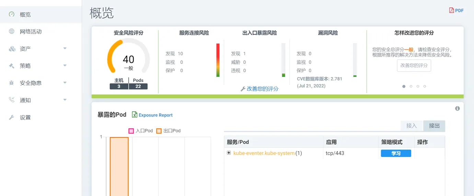
Task: Open the kube-eventer.kube-system link
Action: tap(264, 153)
